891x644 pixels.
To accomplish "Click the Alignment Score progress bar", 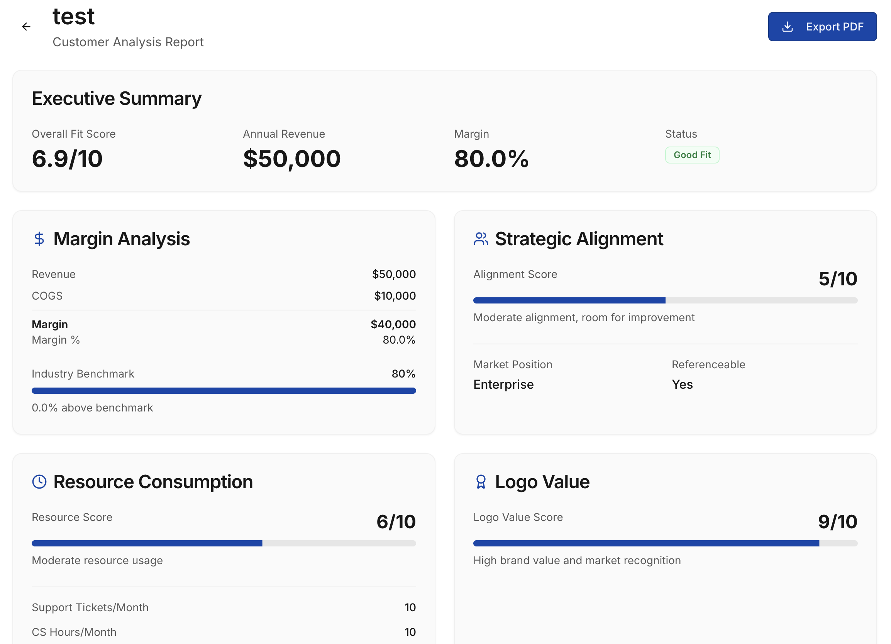I will pos(665,300).
